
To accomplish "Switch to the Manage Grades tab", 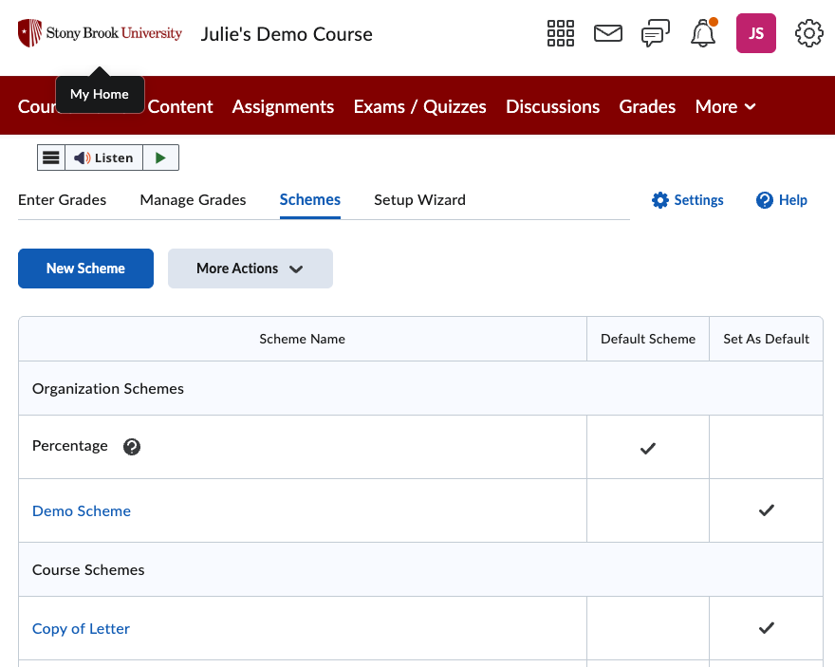I will click(x=193, y=199).
